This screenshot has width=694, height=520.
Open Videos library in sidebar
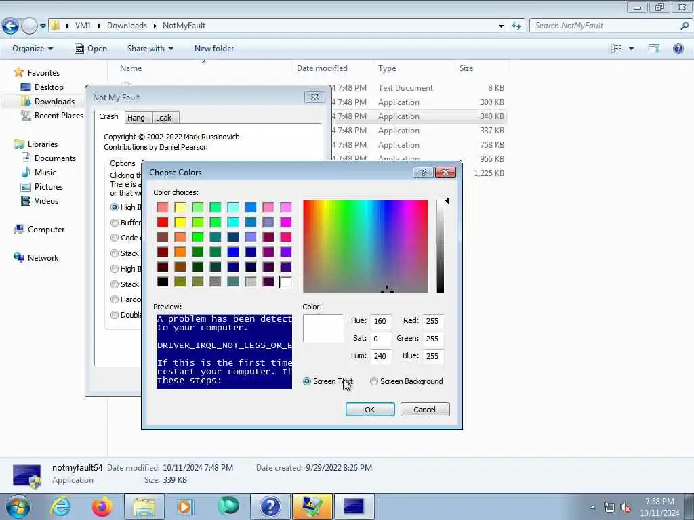point(46,200)
